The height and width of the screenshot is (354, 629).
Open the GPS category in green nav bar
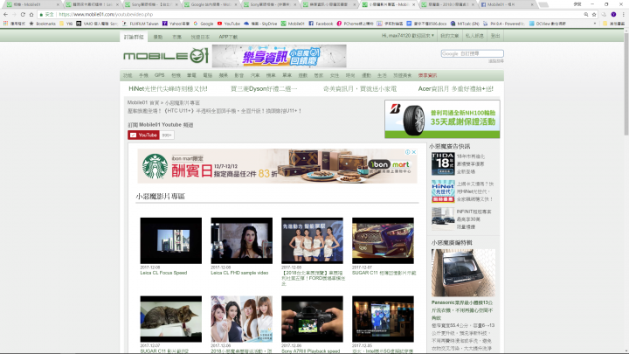[159, 75]
